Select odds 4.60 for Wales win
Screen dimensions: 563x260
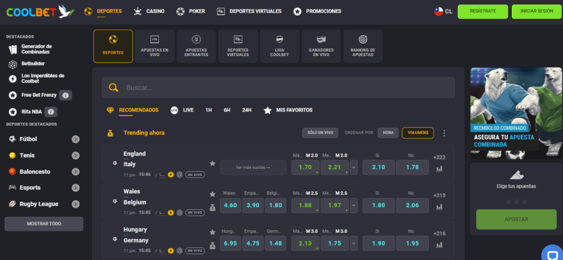pos(230,205)
